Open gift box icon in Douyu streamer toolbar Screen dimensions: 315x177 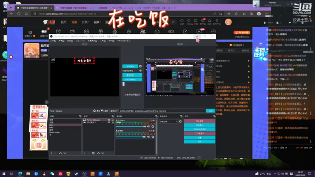tap(100, 31)
